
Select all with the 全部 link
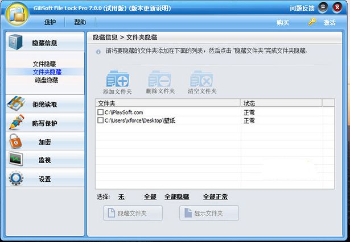point(150,197)
